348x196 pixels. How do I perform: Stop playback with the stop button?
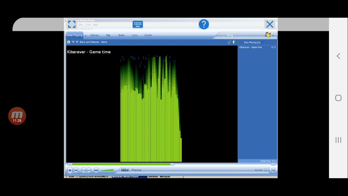[x=76, y=170]
